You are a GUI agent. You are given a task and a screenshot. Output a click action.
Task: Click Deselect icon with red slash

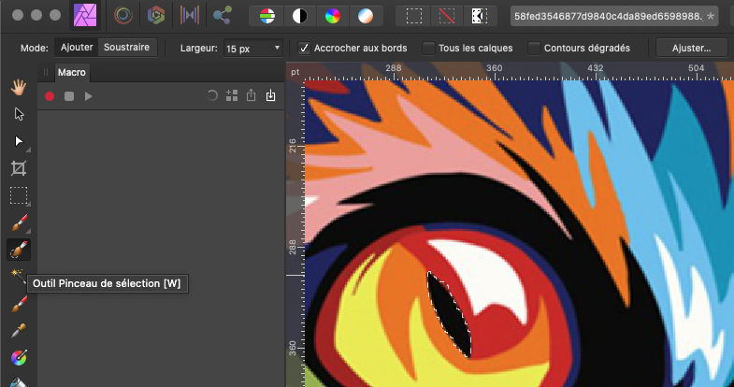447,16
